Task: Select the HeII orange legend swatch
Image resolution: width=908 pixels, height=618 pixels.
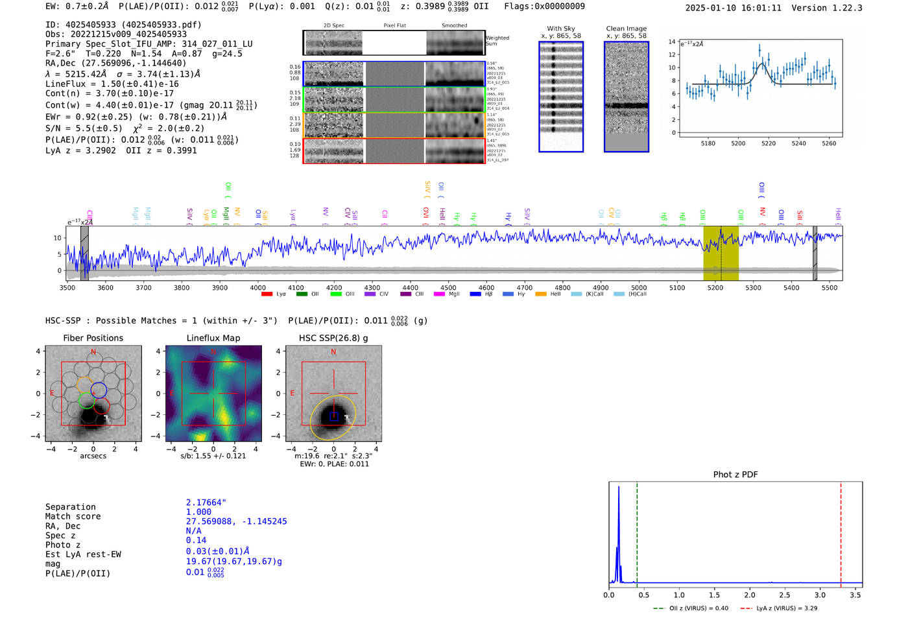Action: (x=541, y=294)
